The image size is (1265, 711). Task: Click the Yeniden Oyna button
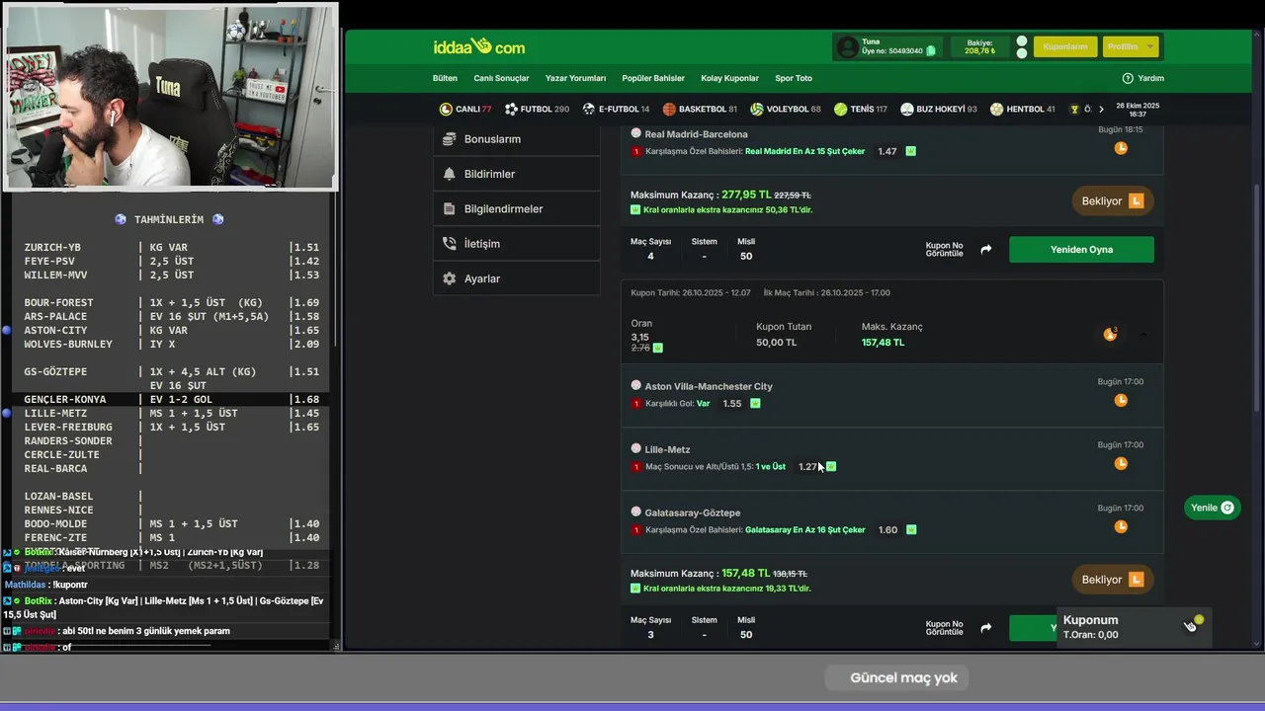pos(1081,250)
